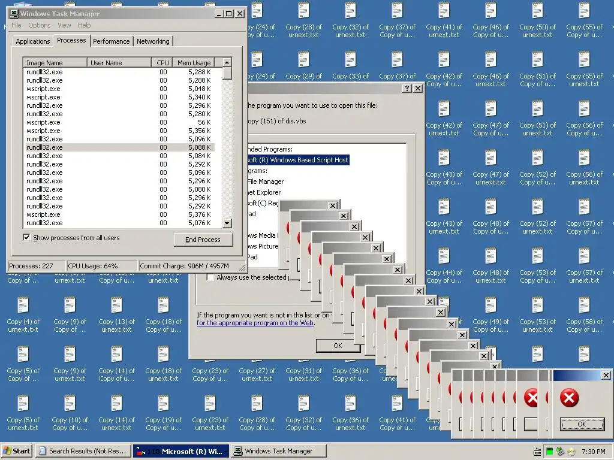Select rundll32.exe process using 5,076 K
Viewport: 614px width, 460px height.
coord(119,223)
